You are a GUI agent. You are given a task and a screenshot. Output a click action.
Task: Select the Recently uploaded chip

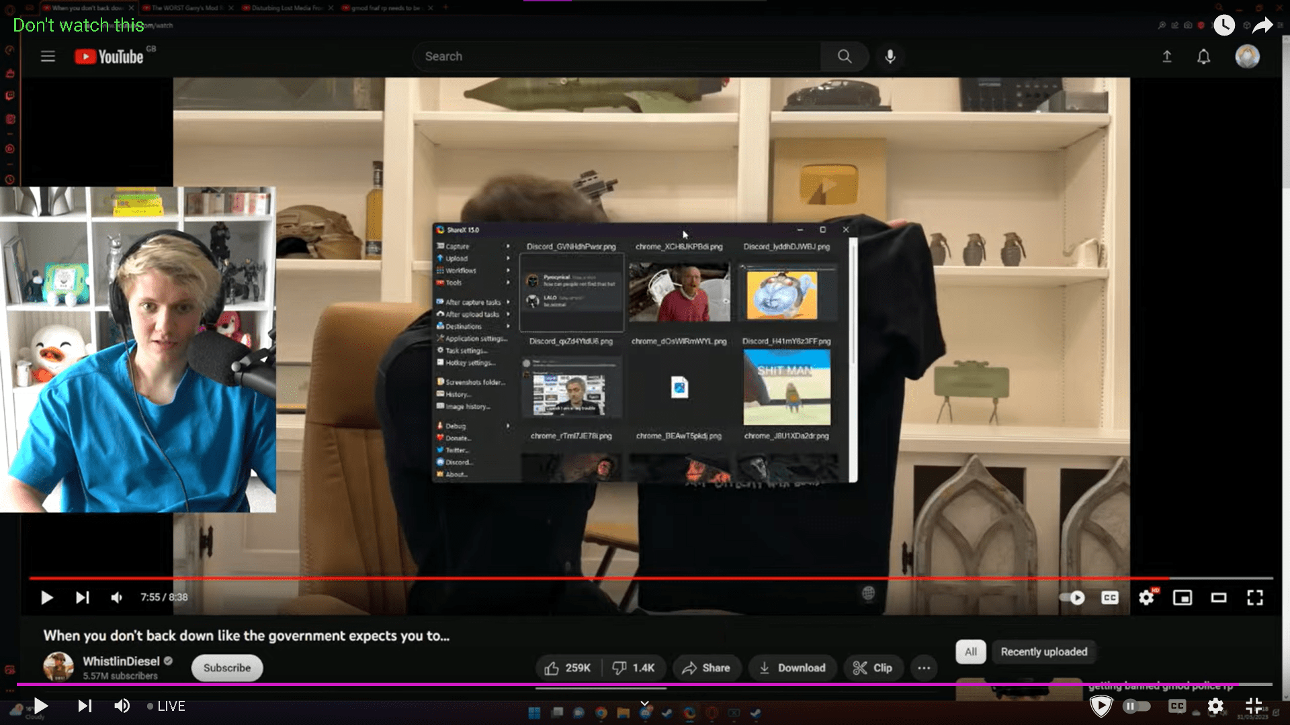[x=1043, y=652]
